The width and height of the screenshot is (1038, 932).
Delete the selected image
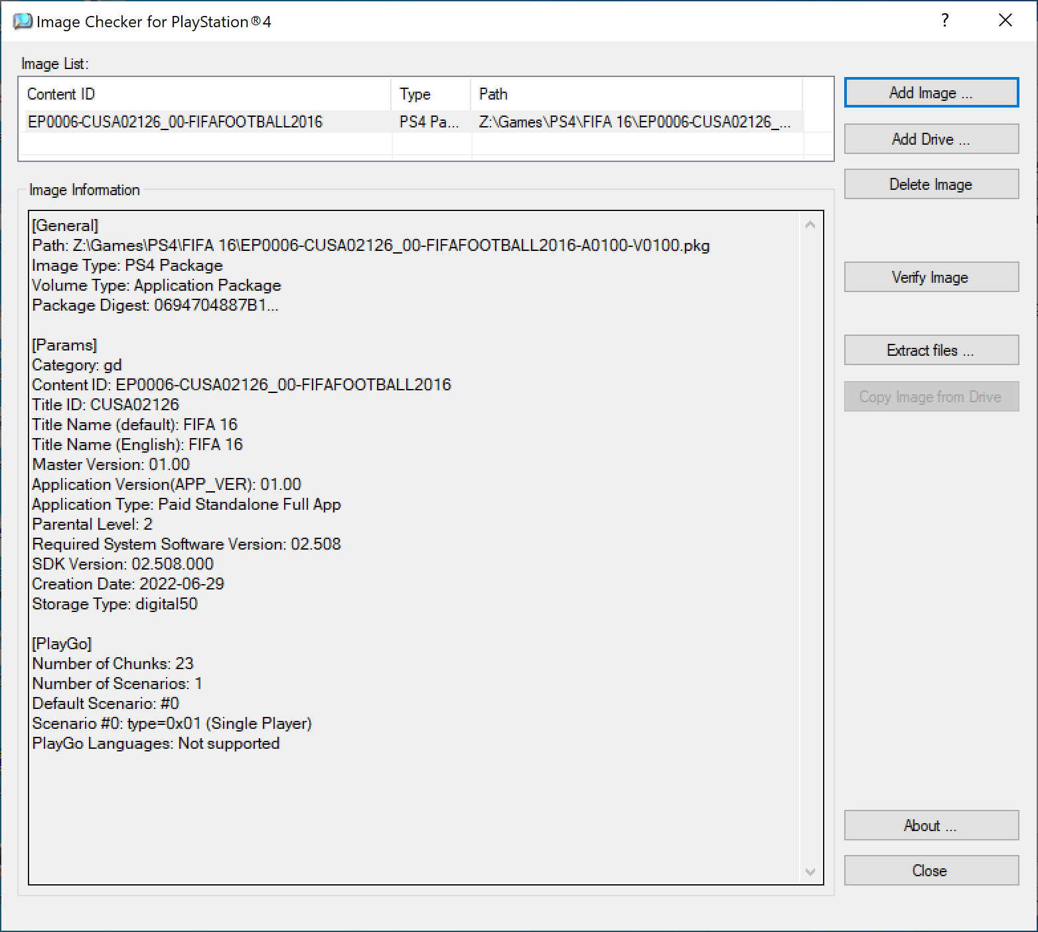(931, 184)
